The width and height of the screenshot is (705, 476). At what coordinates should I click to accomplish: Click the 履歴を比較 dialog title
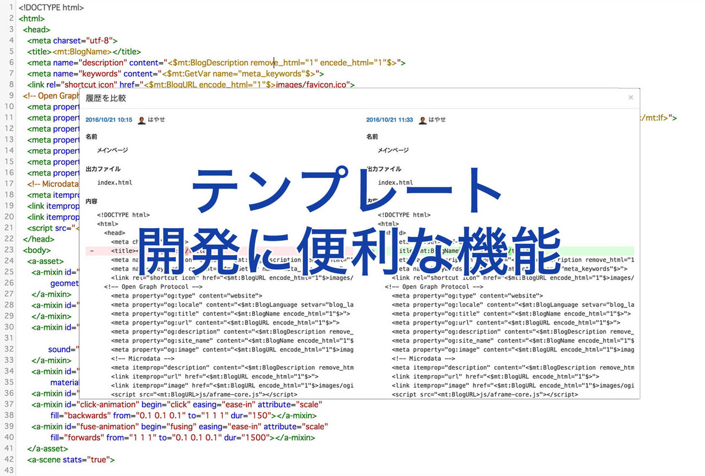(106, 98)
